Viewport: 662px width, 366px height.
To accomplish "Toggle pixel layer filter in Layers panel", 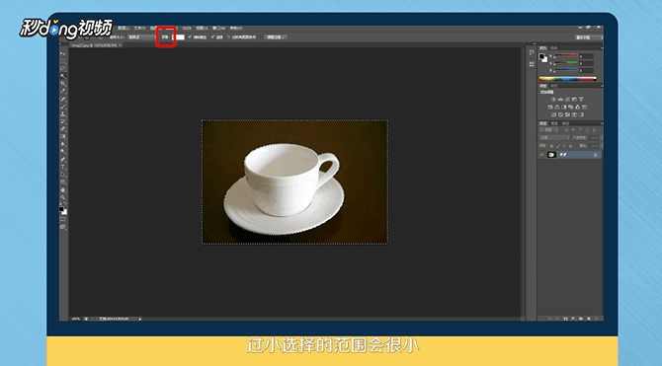I will (x=567, y=130).
